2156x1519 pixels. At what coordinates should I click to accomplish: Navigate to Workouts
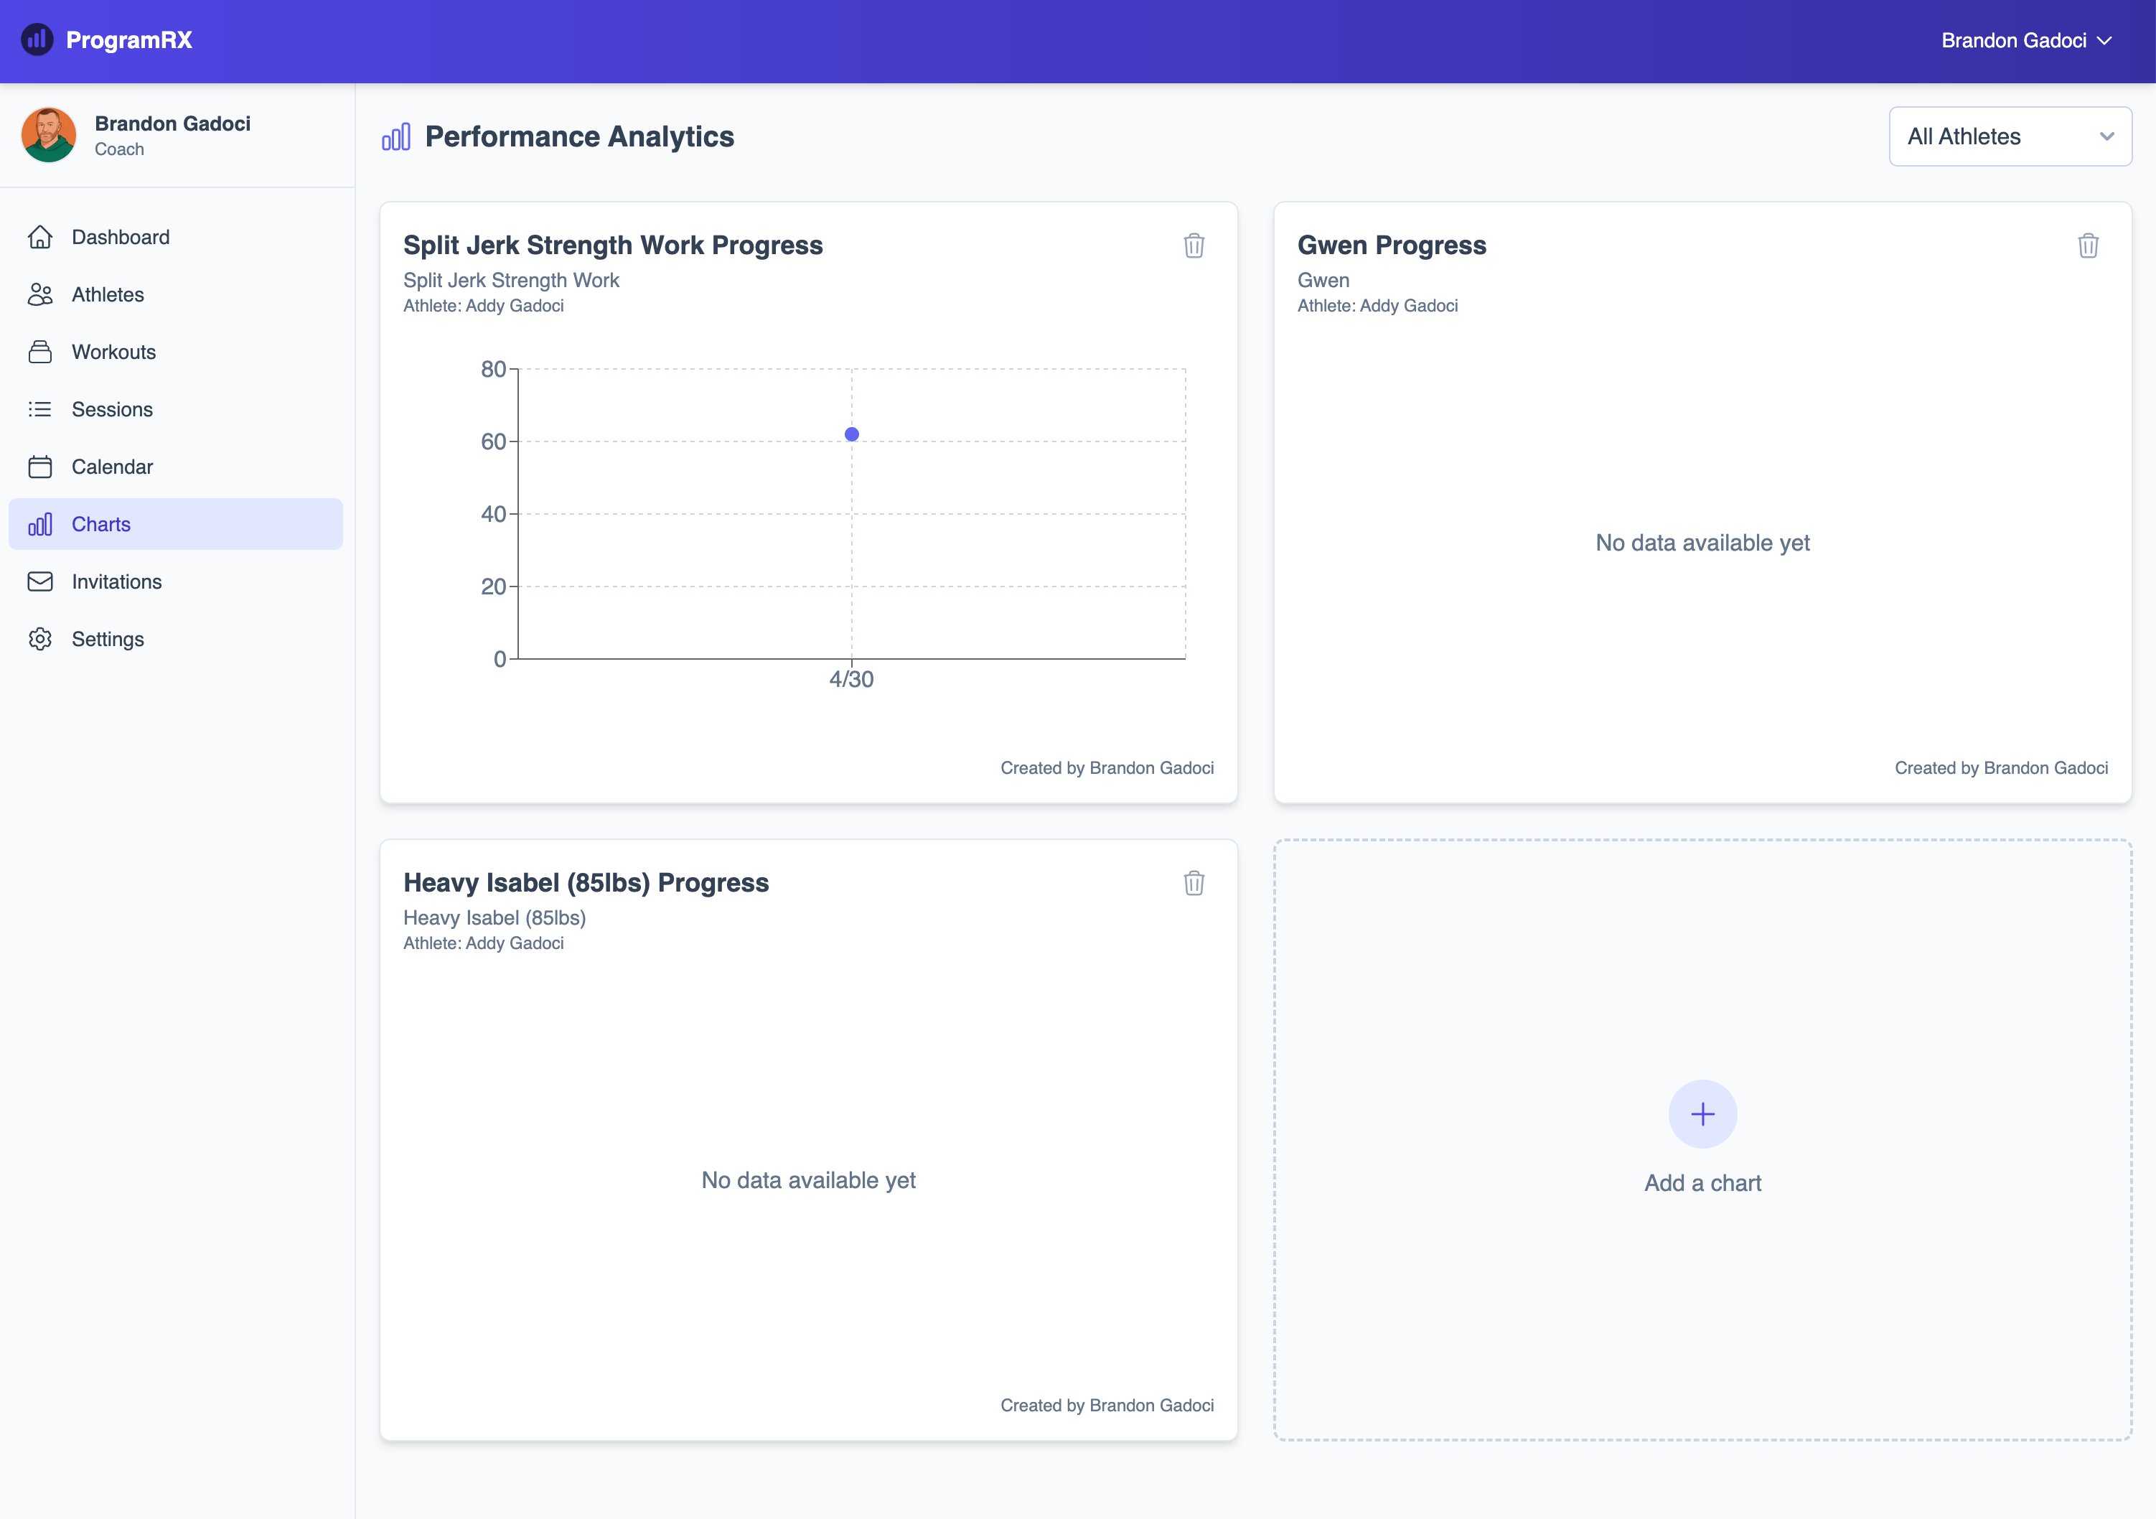[176, 351]
